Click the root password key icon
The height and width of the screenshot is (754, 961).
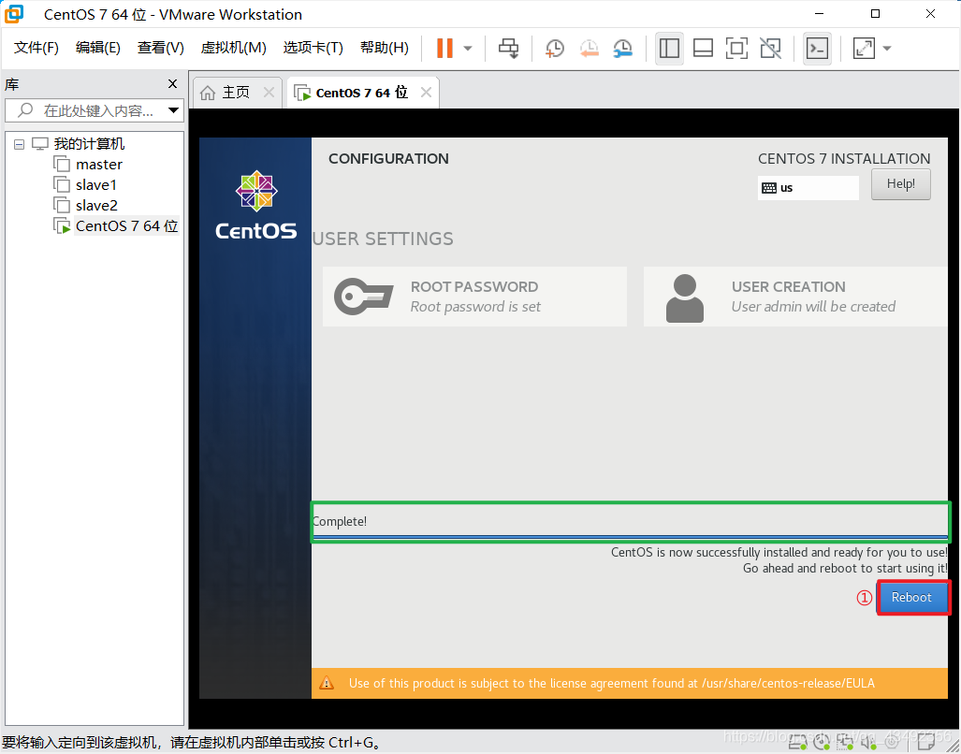tap(363, 297)
